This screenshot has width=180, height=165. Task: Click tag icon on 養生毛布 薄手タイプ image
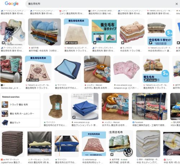(x=95, y=43)
